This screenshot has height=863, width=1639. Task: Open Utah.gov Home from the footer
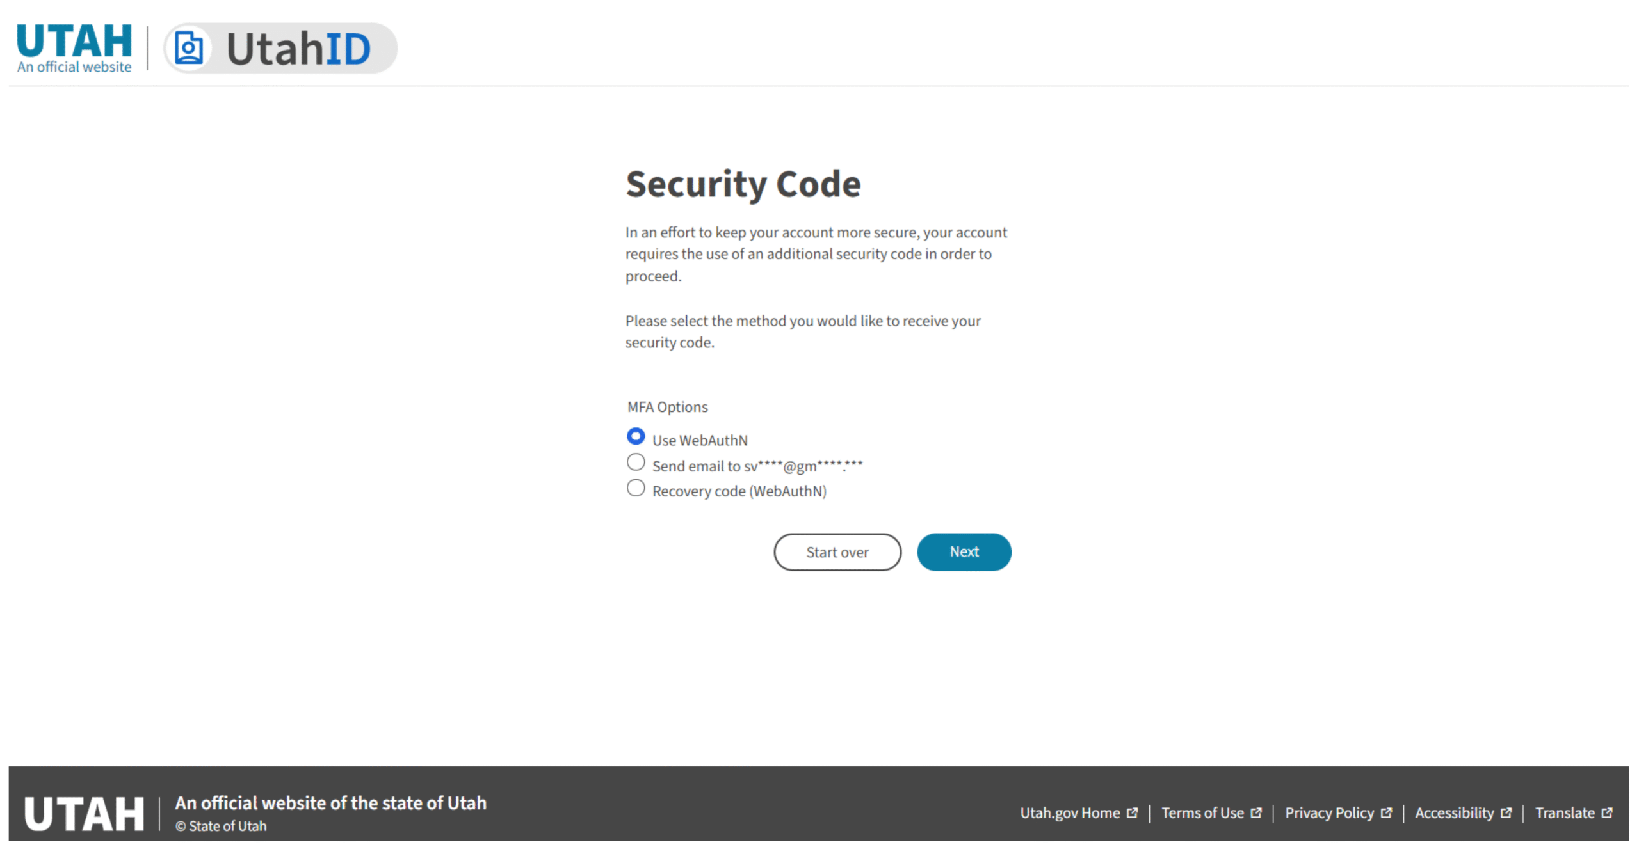[x=1071, y=812]
